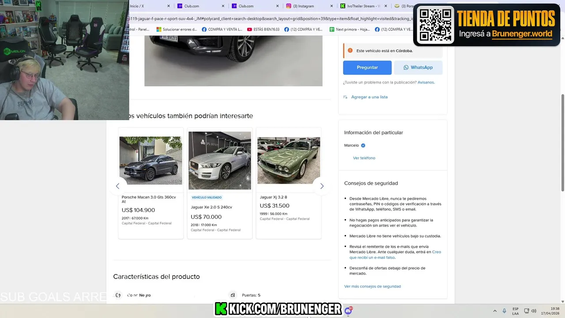The image size is (565, 318).
Task: Click the Puertas: 5 specification
Action: point(251,295)
